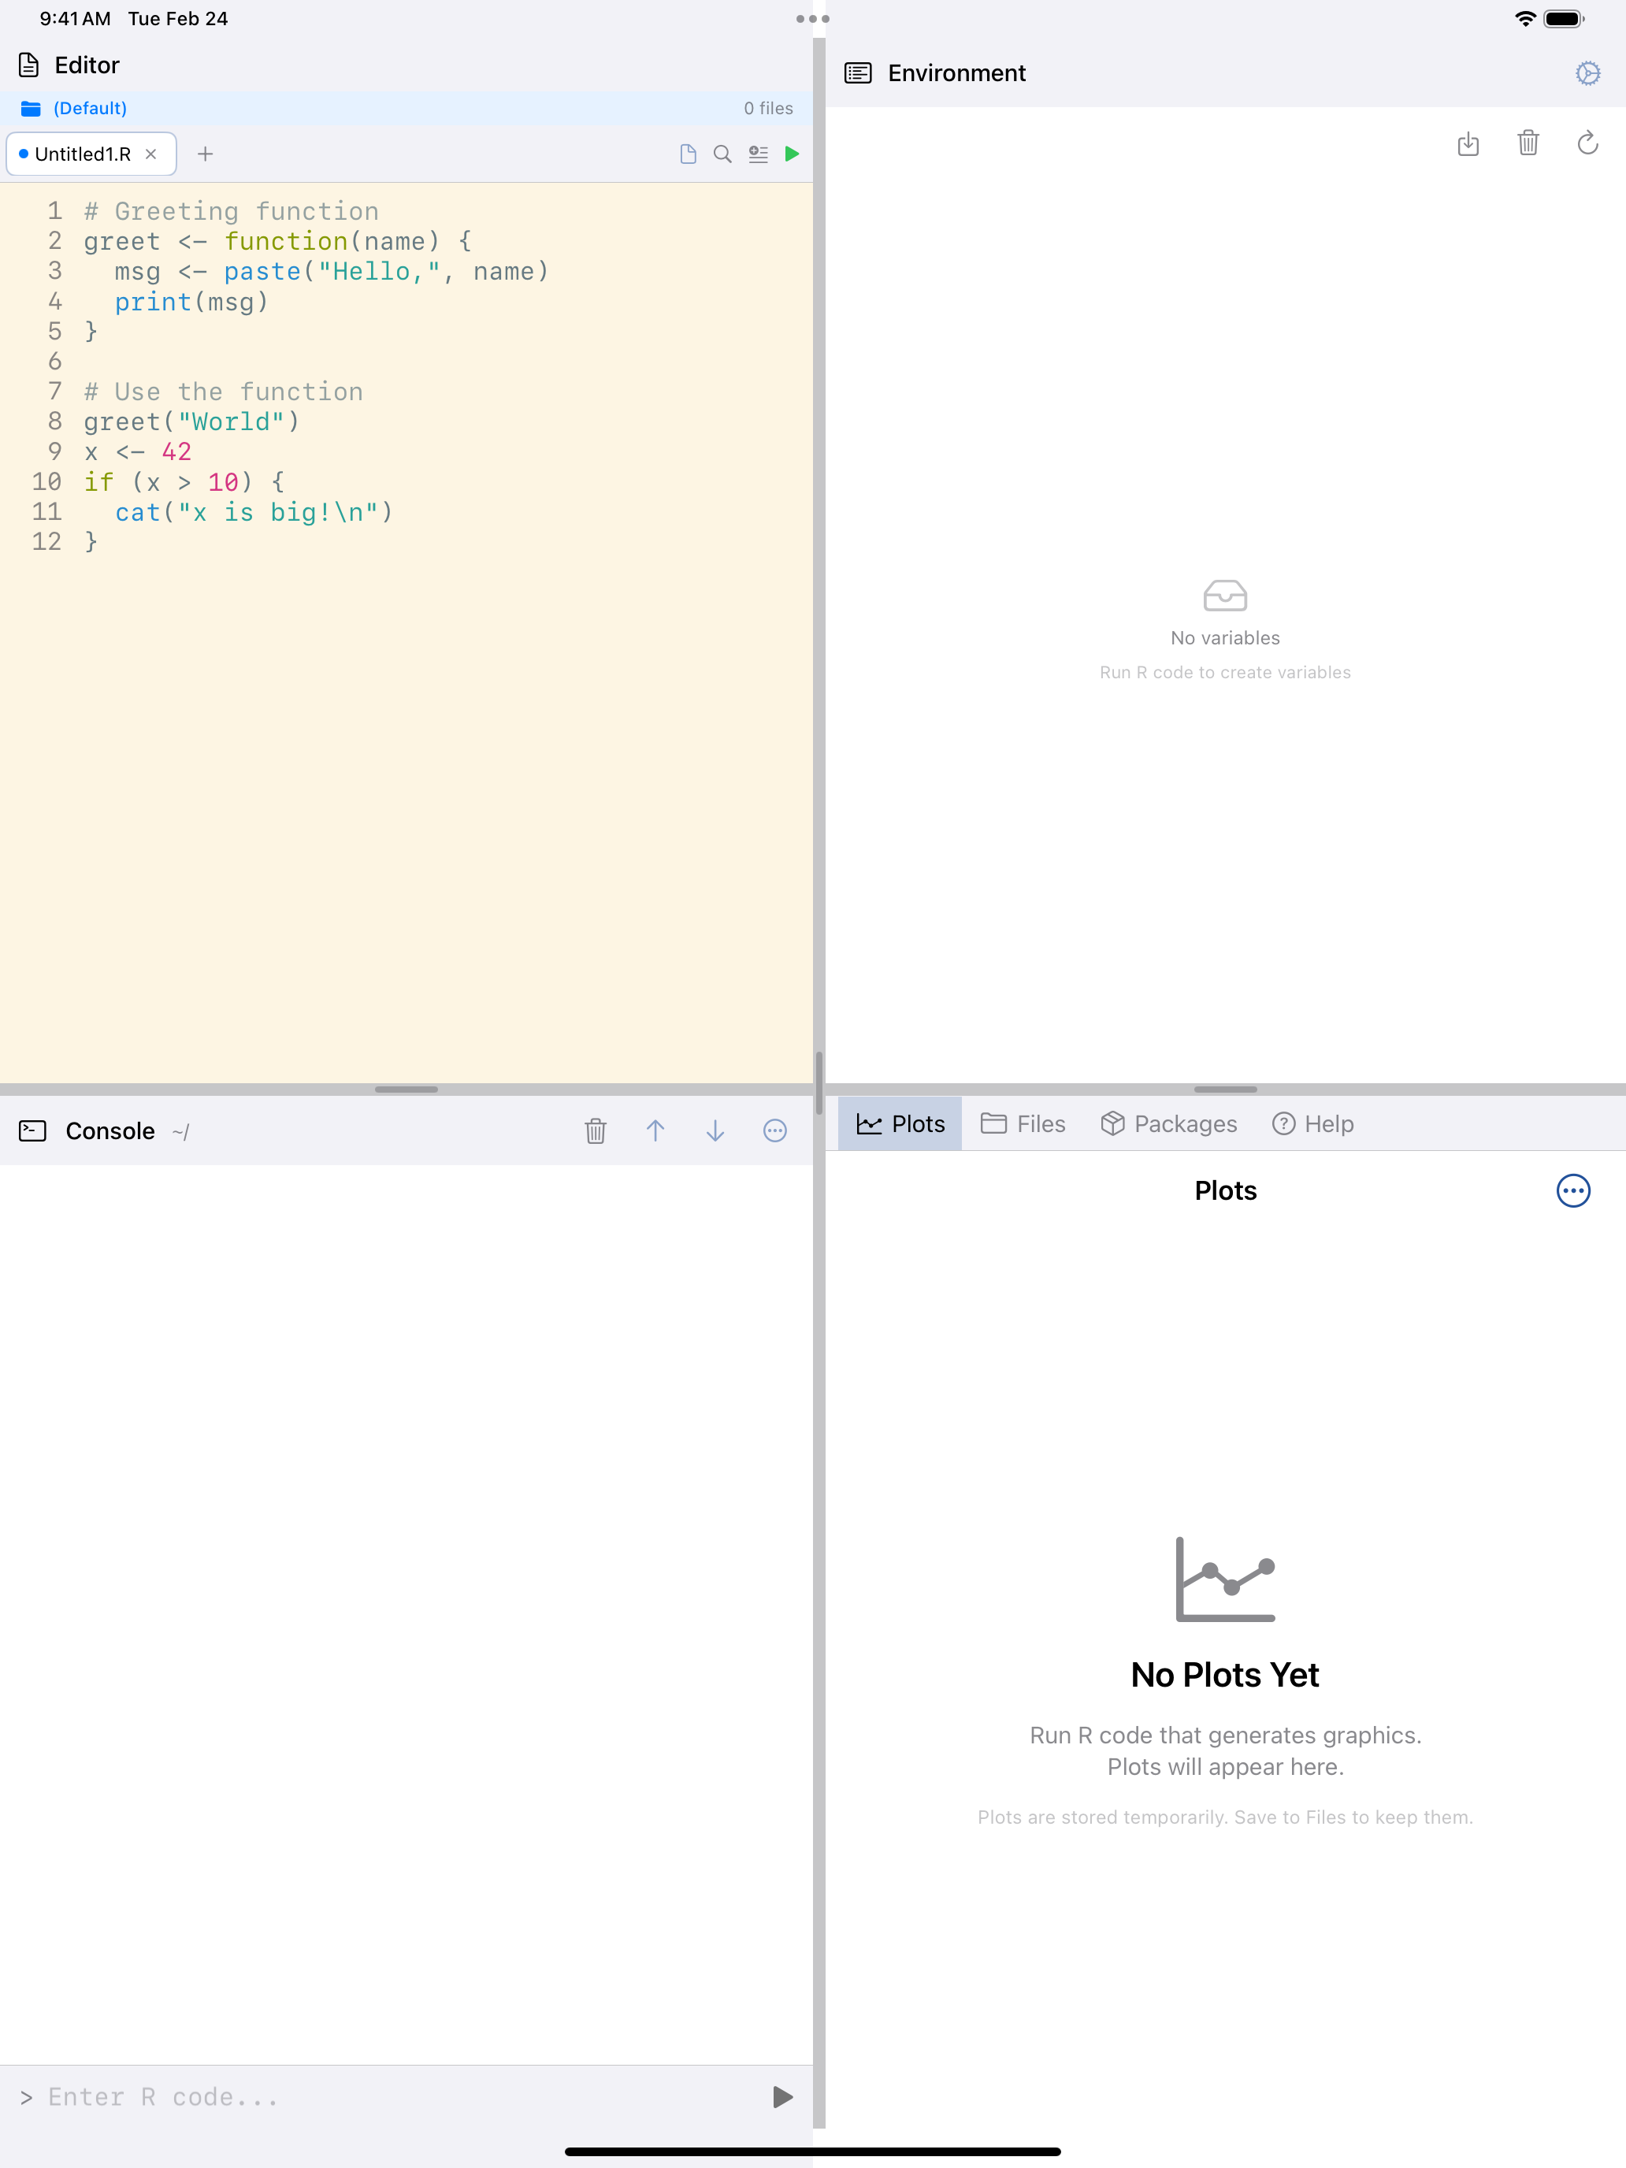
Task: Export variables from the Environment panel
Action: [1468, 144]
